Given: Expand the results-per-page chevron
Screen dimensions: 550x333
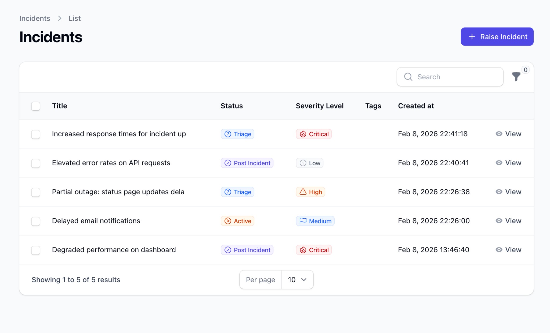Looking at the screenshot, I should (x=304, y=279).
